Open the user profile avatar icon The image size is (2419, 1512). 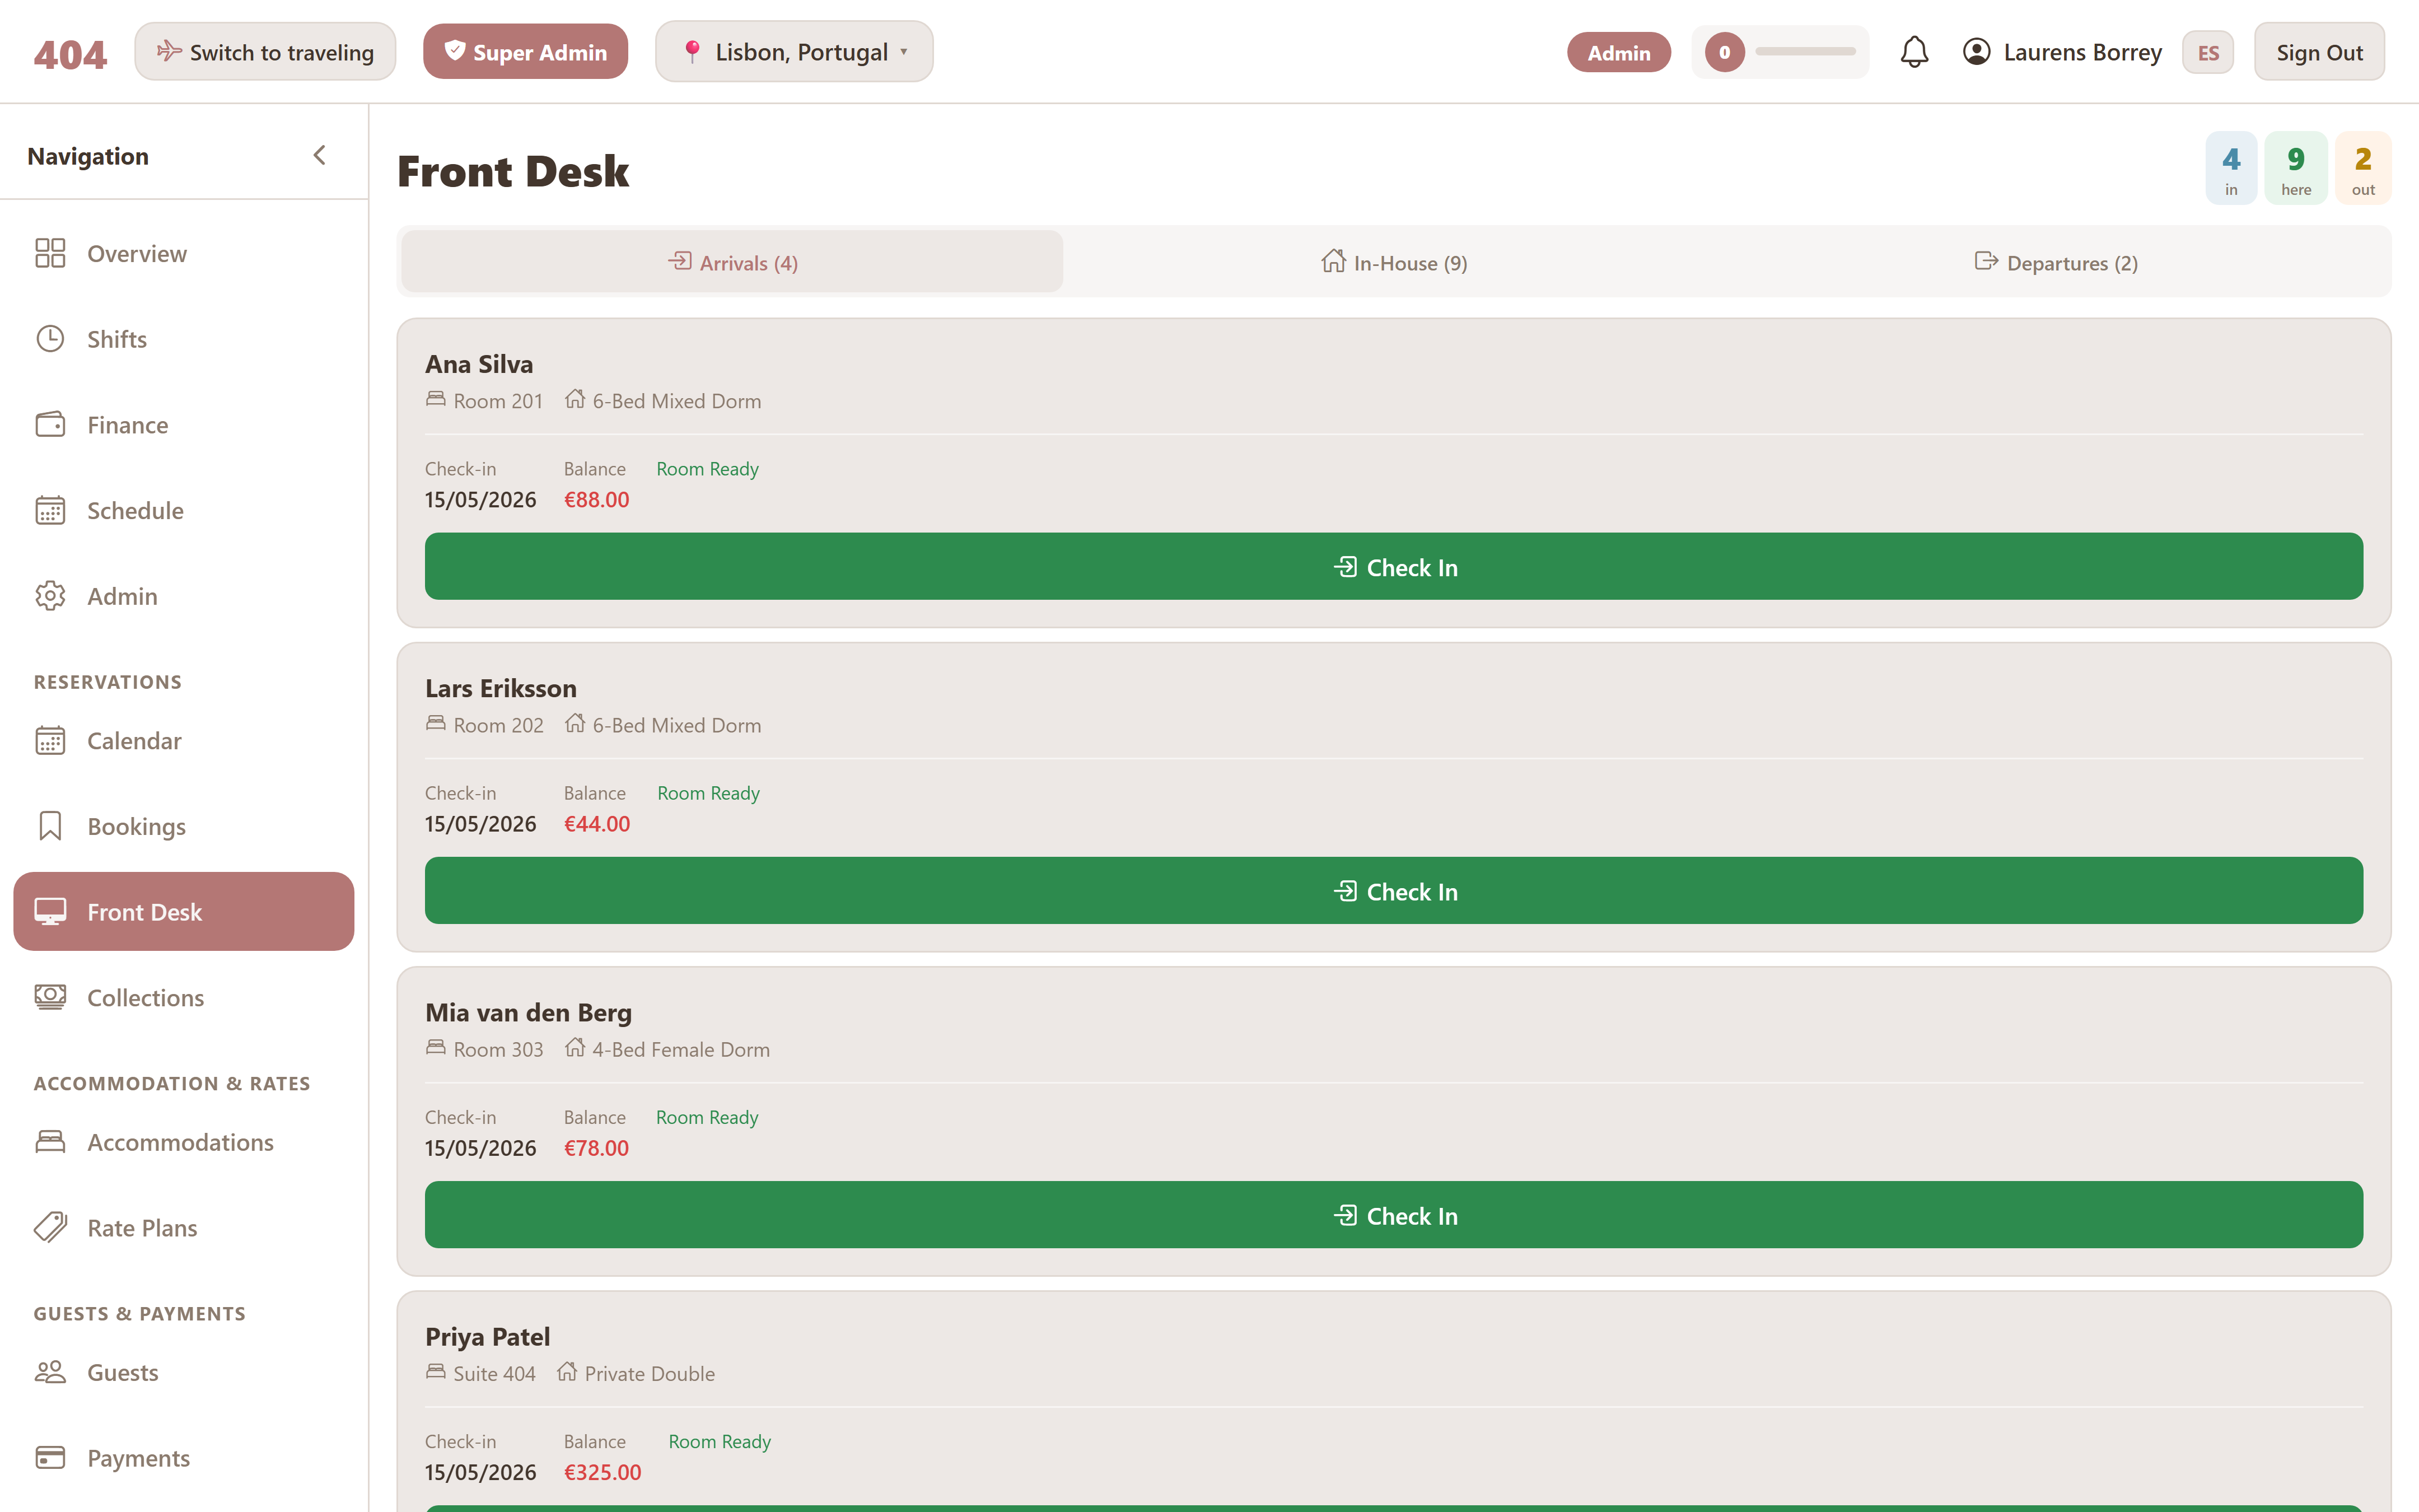click(x=1976, y=52)
